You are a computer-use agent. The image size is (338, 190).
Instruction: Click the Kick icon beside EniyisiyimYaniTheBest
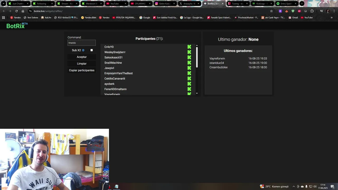(189, 73)
